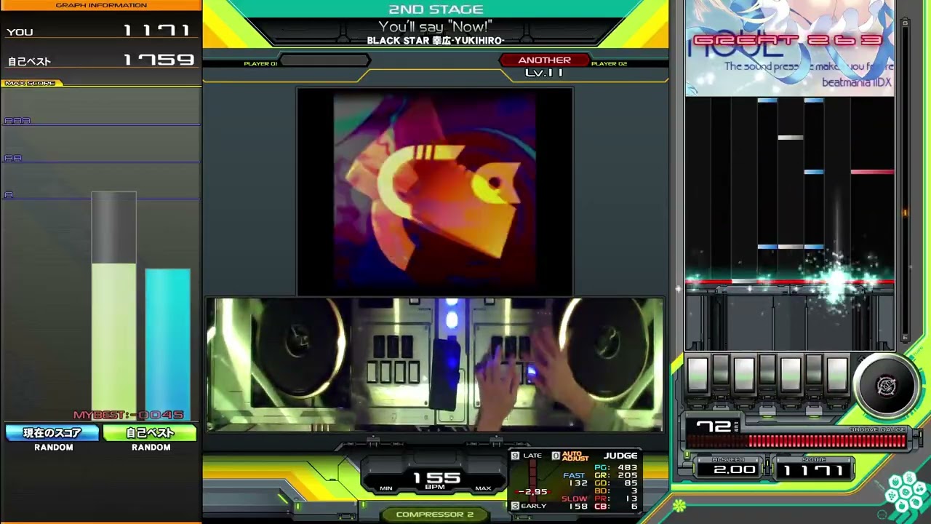The height and width of the screenshot is (524, 931).
Task: Click the PG: 483 judge count
Action: 615,468
